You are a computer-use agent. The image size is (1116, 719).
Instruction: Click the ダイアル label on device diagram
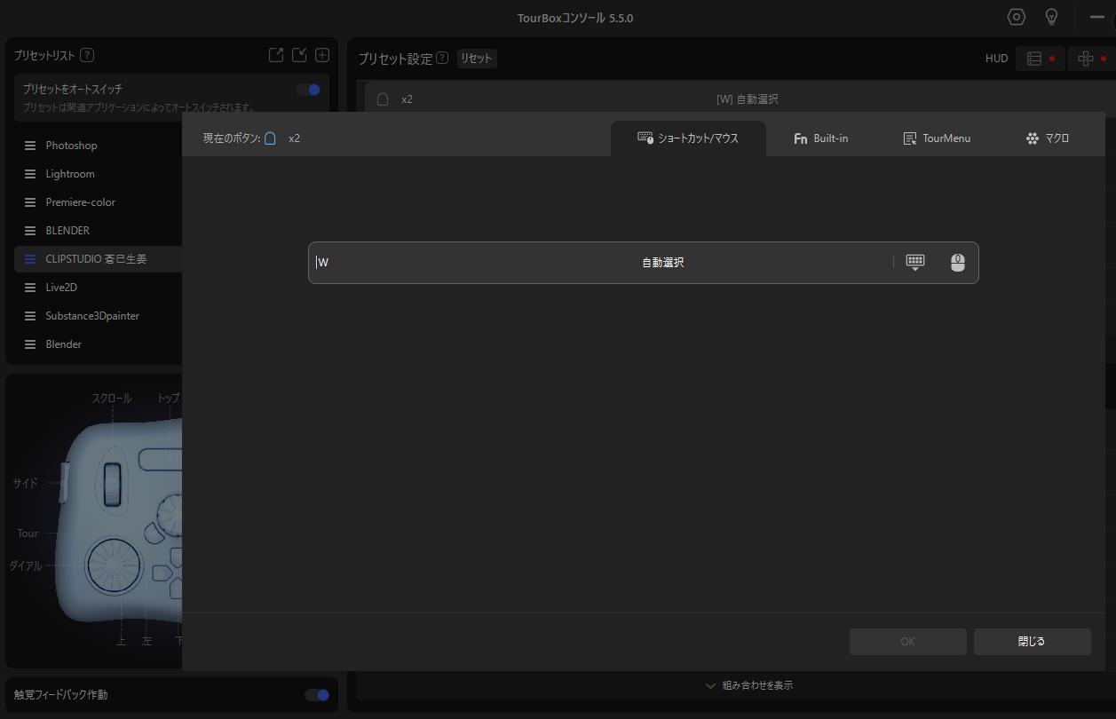point(26,565)
